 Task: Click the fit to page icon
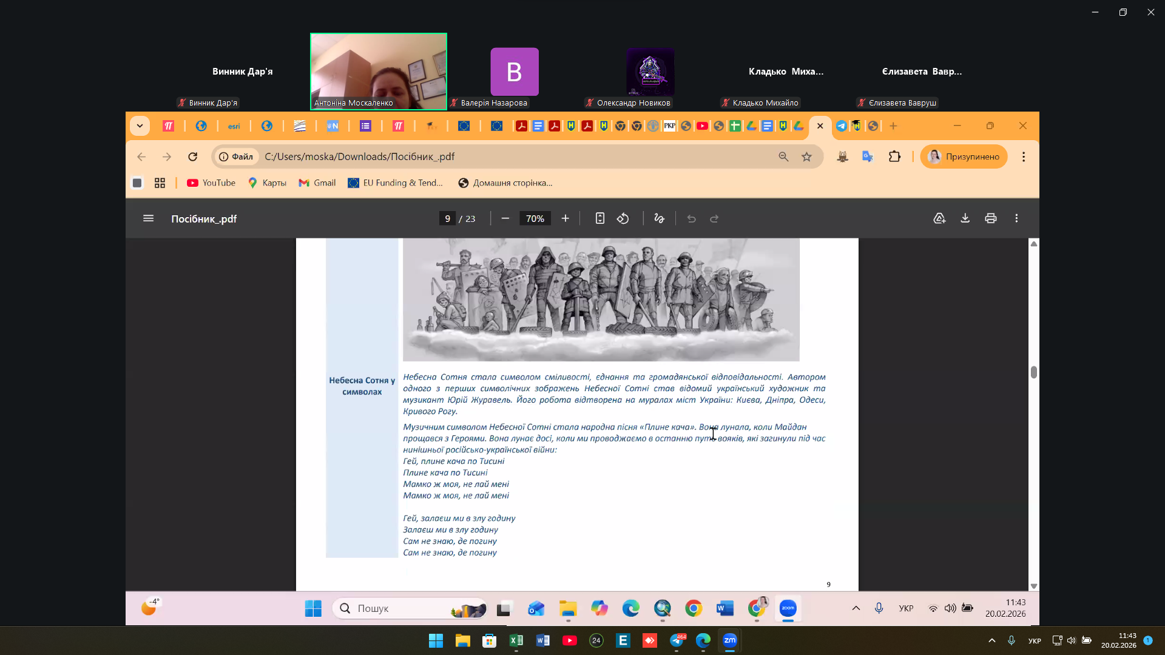tap(599, 218)
